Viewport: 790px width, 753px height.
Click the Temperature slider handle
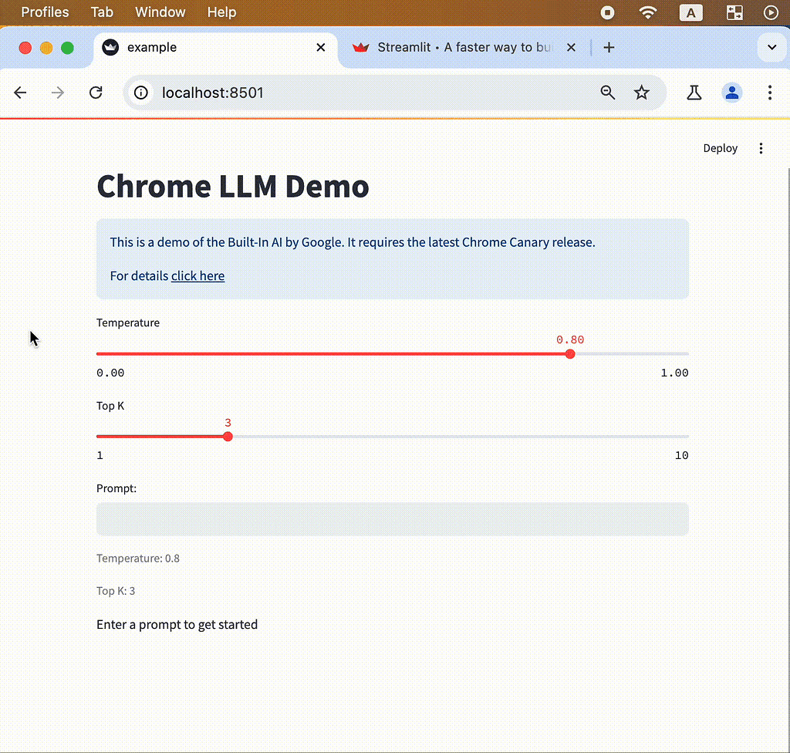(570, 354)
